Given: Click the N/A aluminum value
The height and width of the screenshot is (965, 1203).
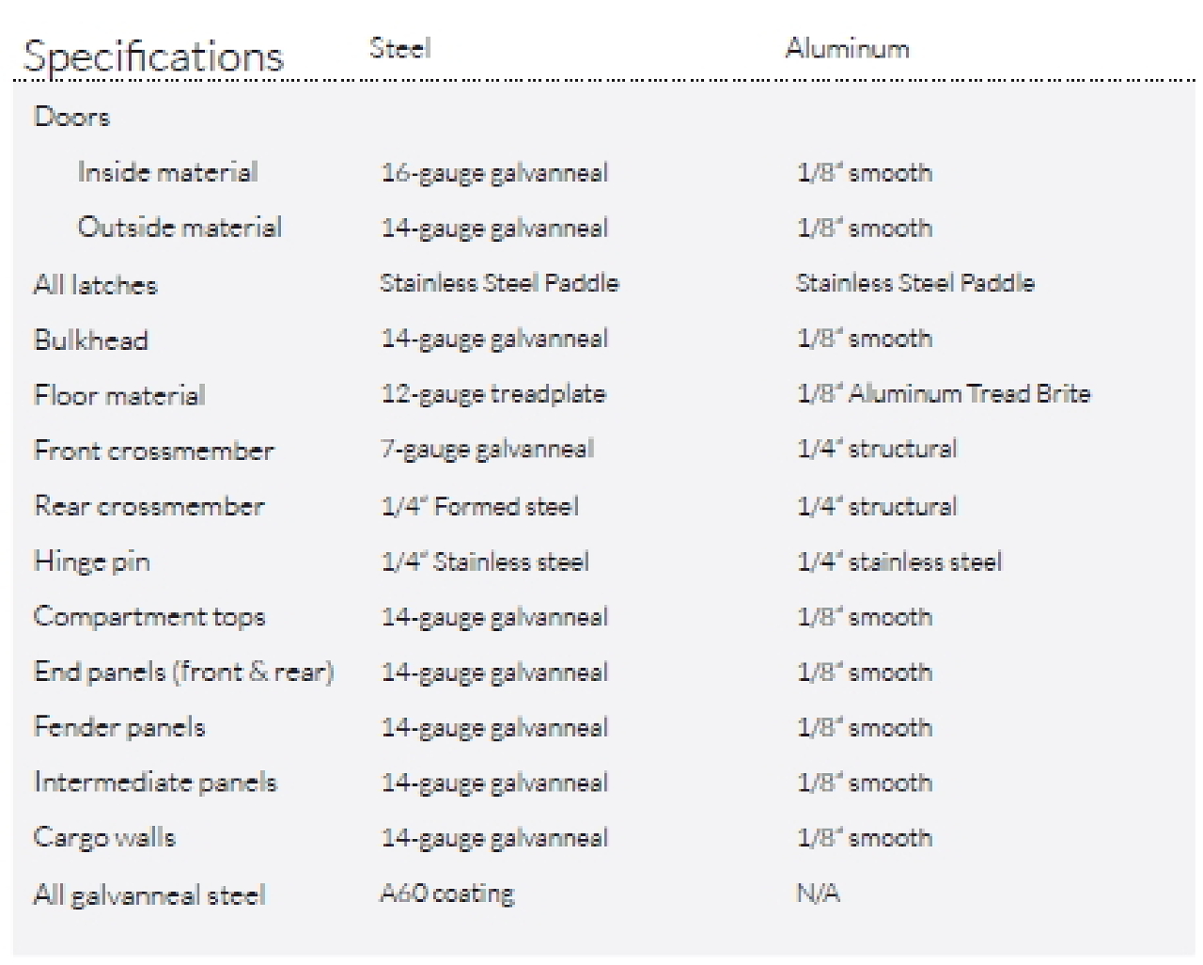Looking at the screenshot, I should pos(817,894).
